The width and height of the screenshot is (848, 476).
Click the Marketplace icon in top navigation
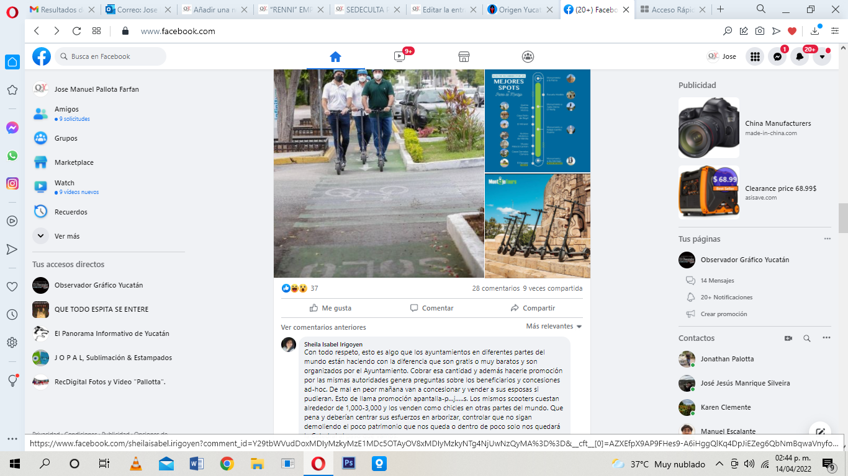coord(464,56)
